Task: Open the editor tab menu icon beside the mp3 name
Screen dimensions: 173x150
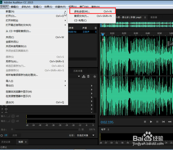Action: [145, 17]
